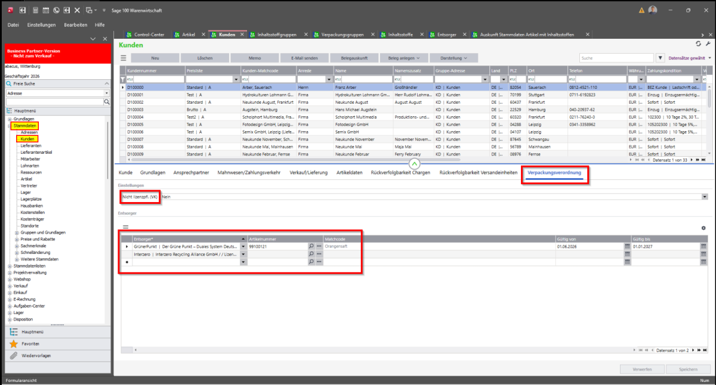The image size is (716, 385).
Task: Click the phone icon in title bar
Action: click(x=56, y=10)
